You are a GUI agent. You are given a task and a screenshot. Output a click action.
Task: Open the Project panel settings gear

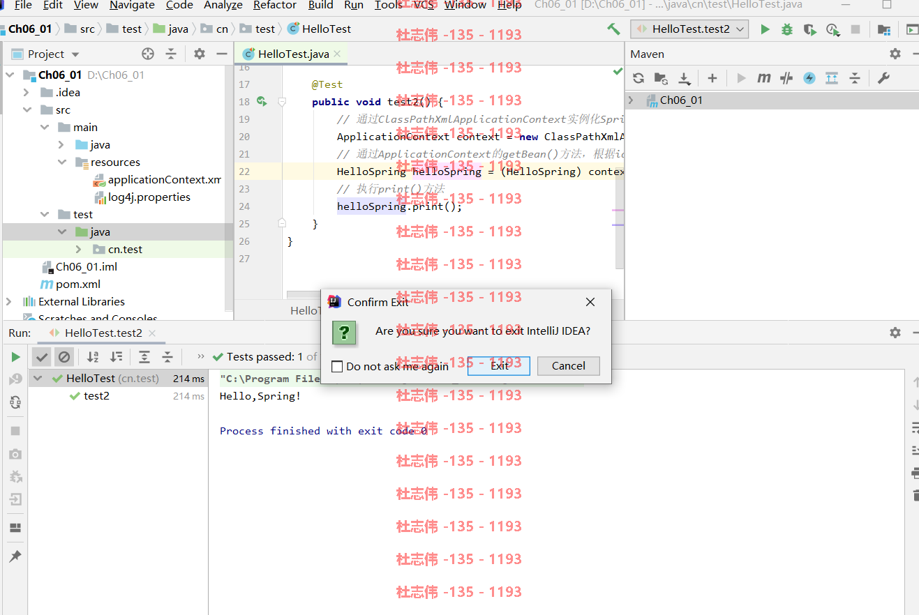[x=200, y=54]
